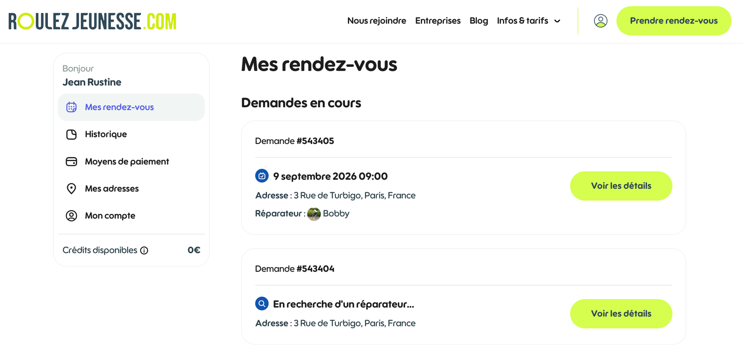Image resolution: width=743 pixels, height=352 pixels.
Task: Click the profile icon for Mon compte
Action: click(x=72, y=216)
